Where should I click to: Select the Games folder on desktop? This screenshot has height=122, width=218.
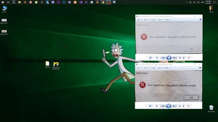tap(211, 9)
